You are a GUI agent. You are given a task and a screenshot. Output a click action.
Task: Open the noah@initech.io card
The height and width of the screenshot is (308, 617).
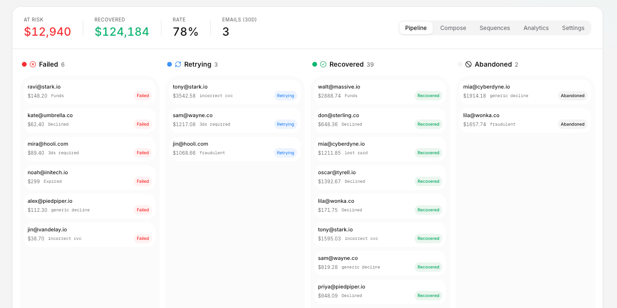[x=90, y=177]
